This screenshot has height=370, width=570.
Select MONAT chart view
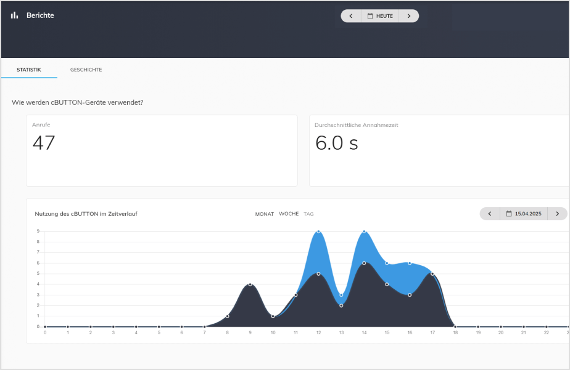pyautogui.click(x=264, y=214)
